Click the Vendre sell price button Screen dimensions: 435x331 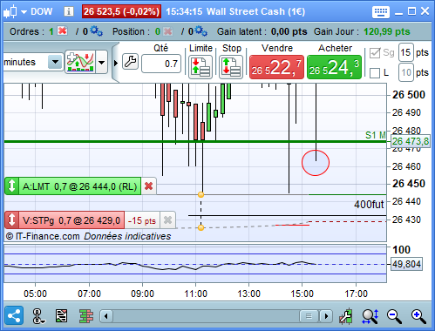276,67
